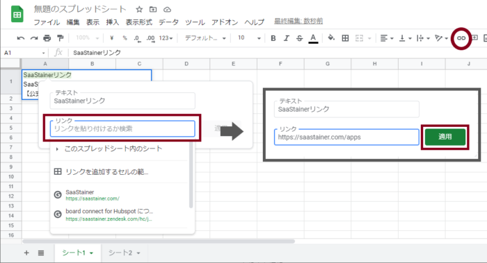
Task: Click the テキスト field in right dialog
Action: [x=346, y=109]
